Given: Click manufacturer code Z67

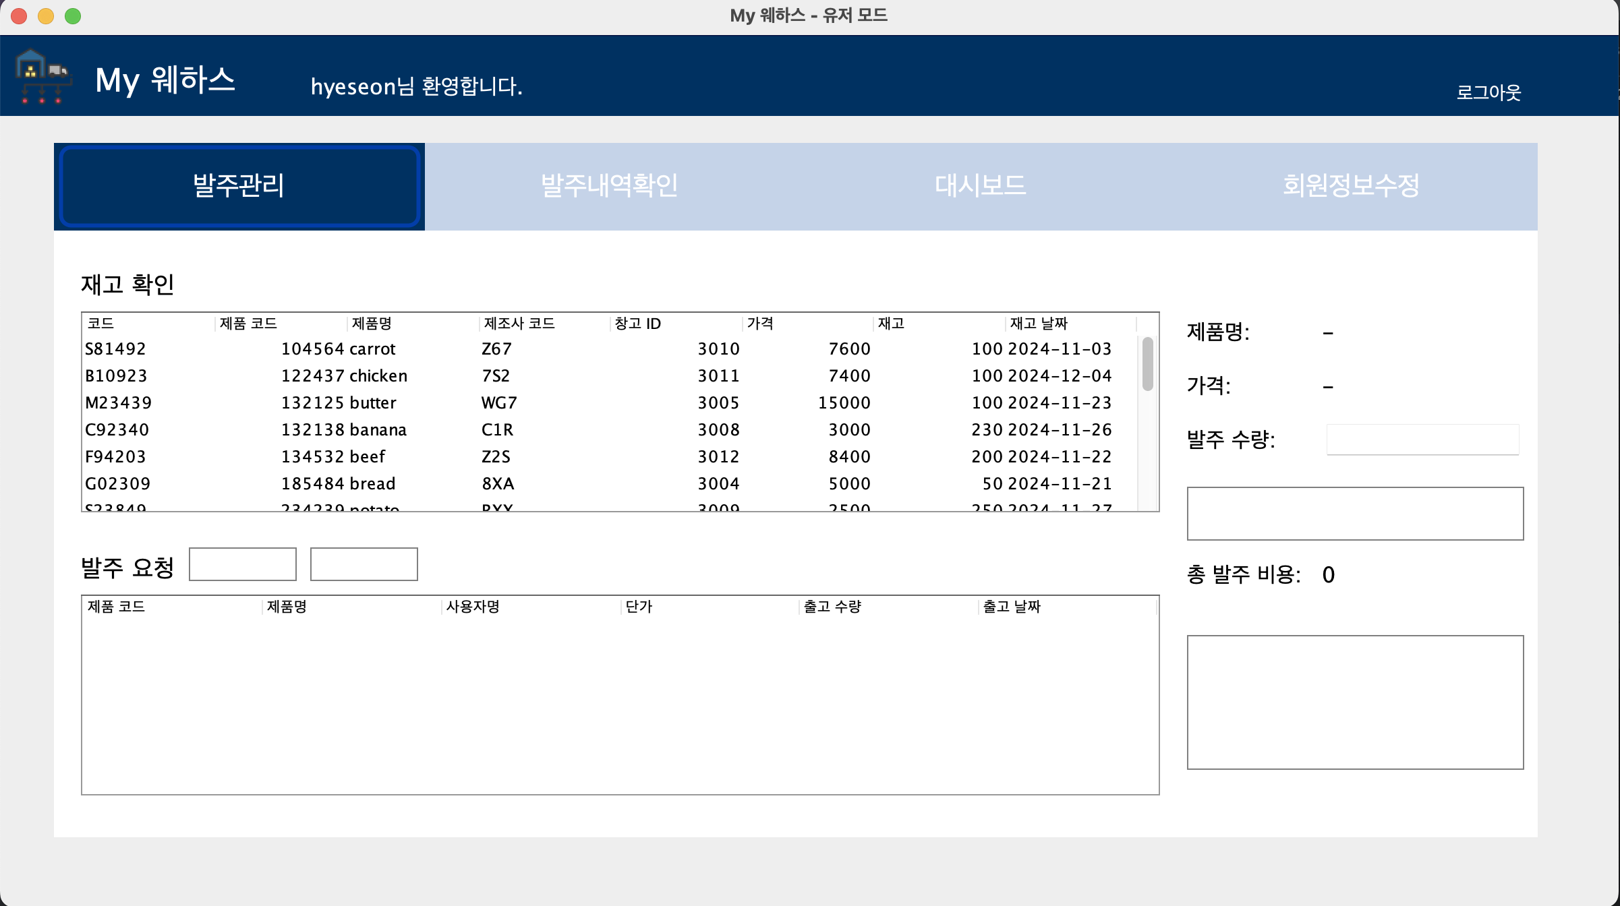Looking at the screenshot, I should [x=496, y=349].
